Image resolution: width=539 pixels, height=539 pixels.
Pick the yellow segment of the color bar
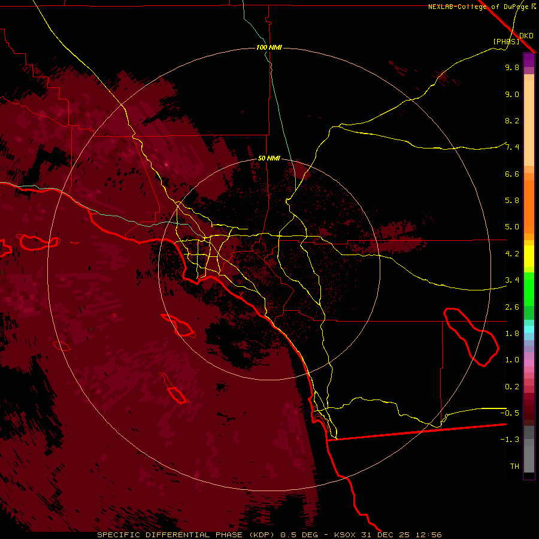pyautogui.click(x=529, y=256)
